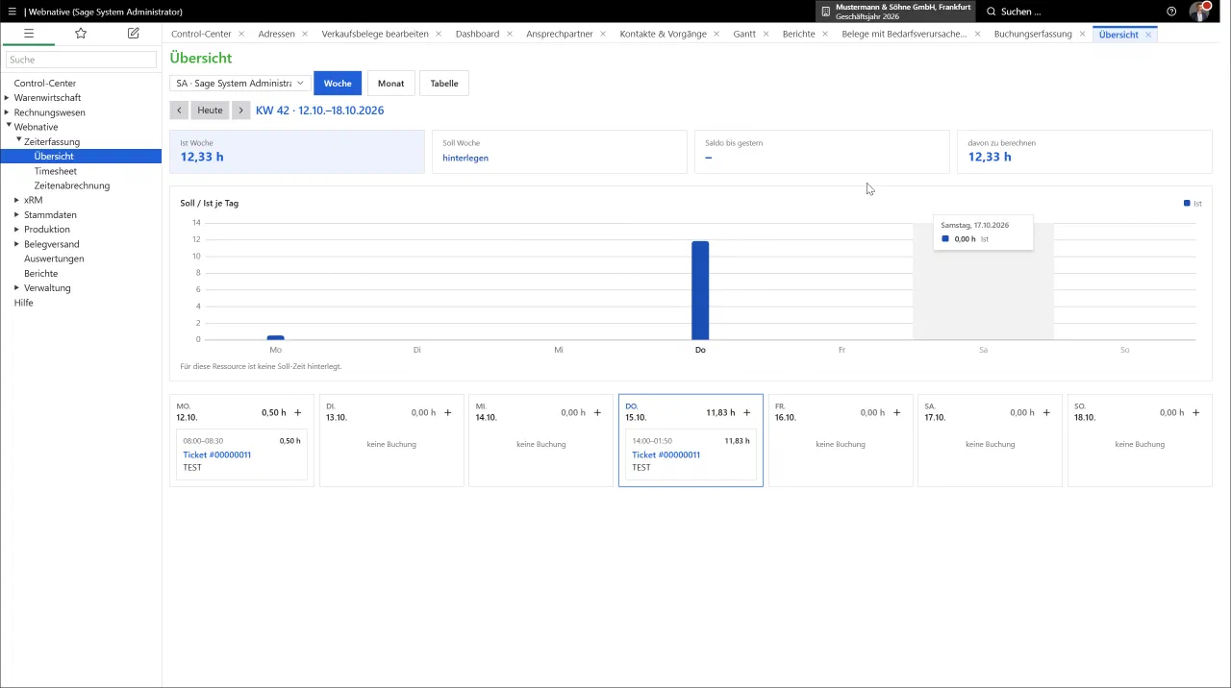Add booking for Wednesday 14.10.
This screenshot has height=688, width=1231.
click(597, 412)
